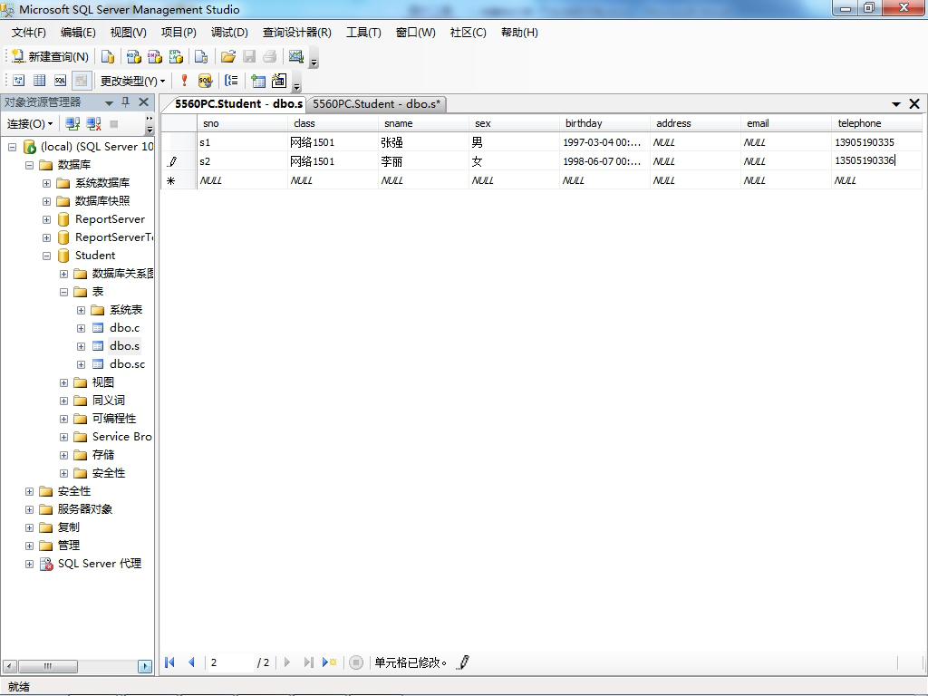Select the 视图 folder in tree
The height and width of the screenshot is (696, 928).
click(x=103, y=382)
